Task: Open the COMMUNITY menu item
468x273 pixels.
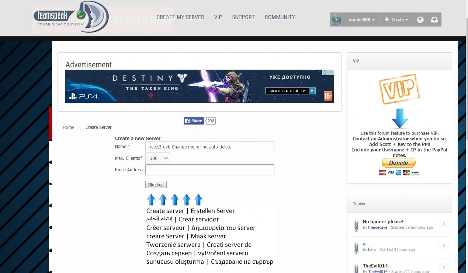Action: point(280,17)
